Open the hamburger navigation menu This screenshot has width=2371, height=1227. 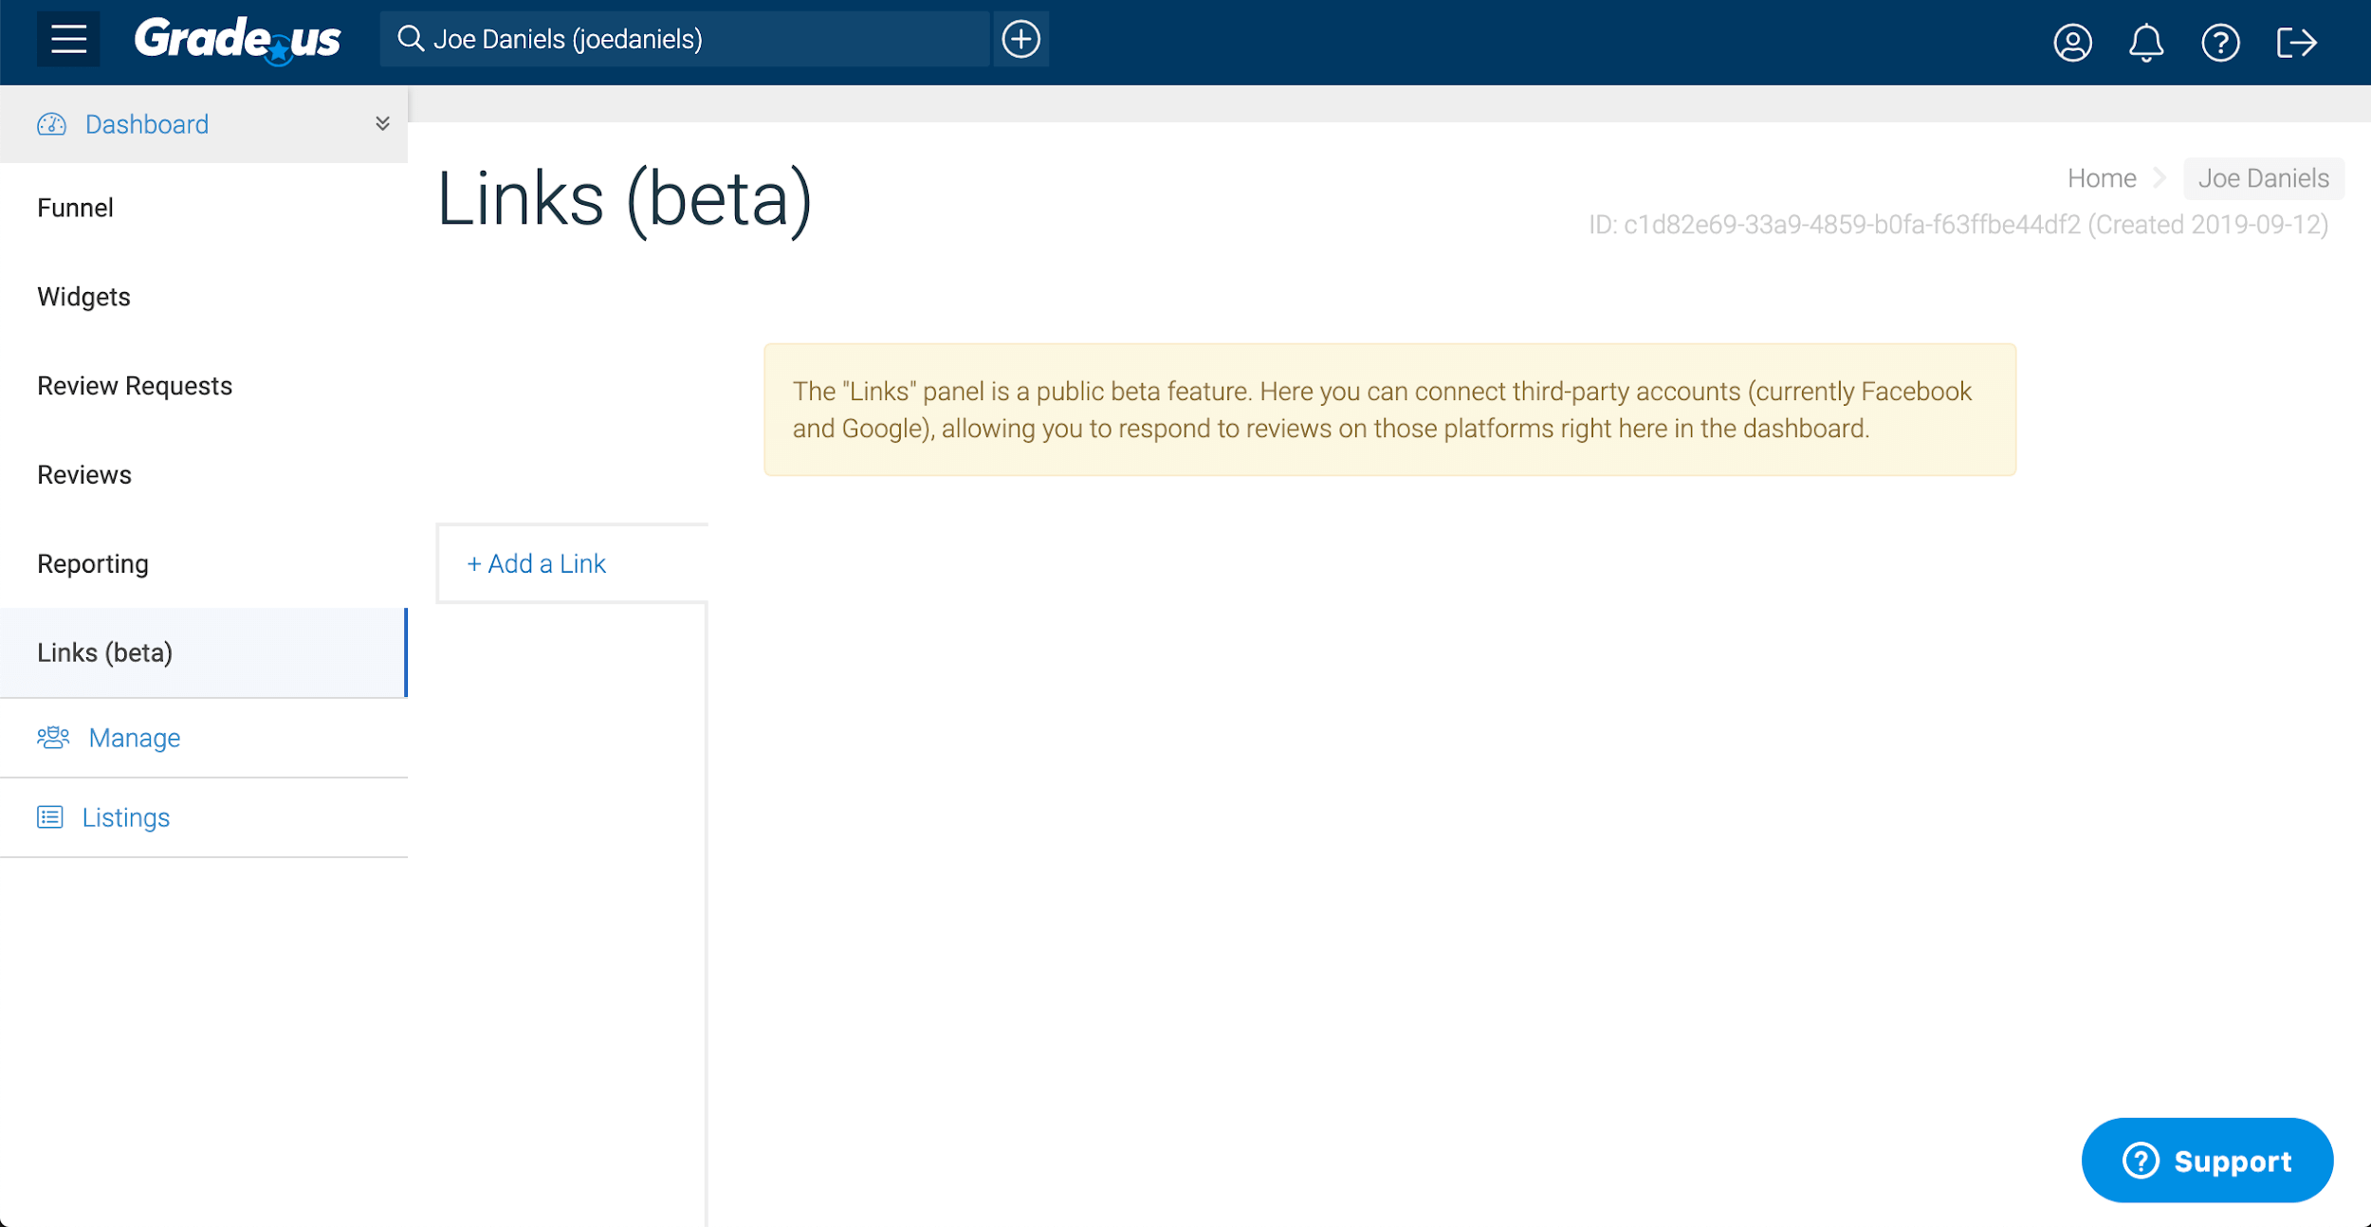[x=66, y=39]
